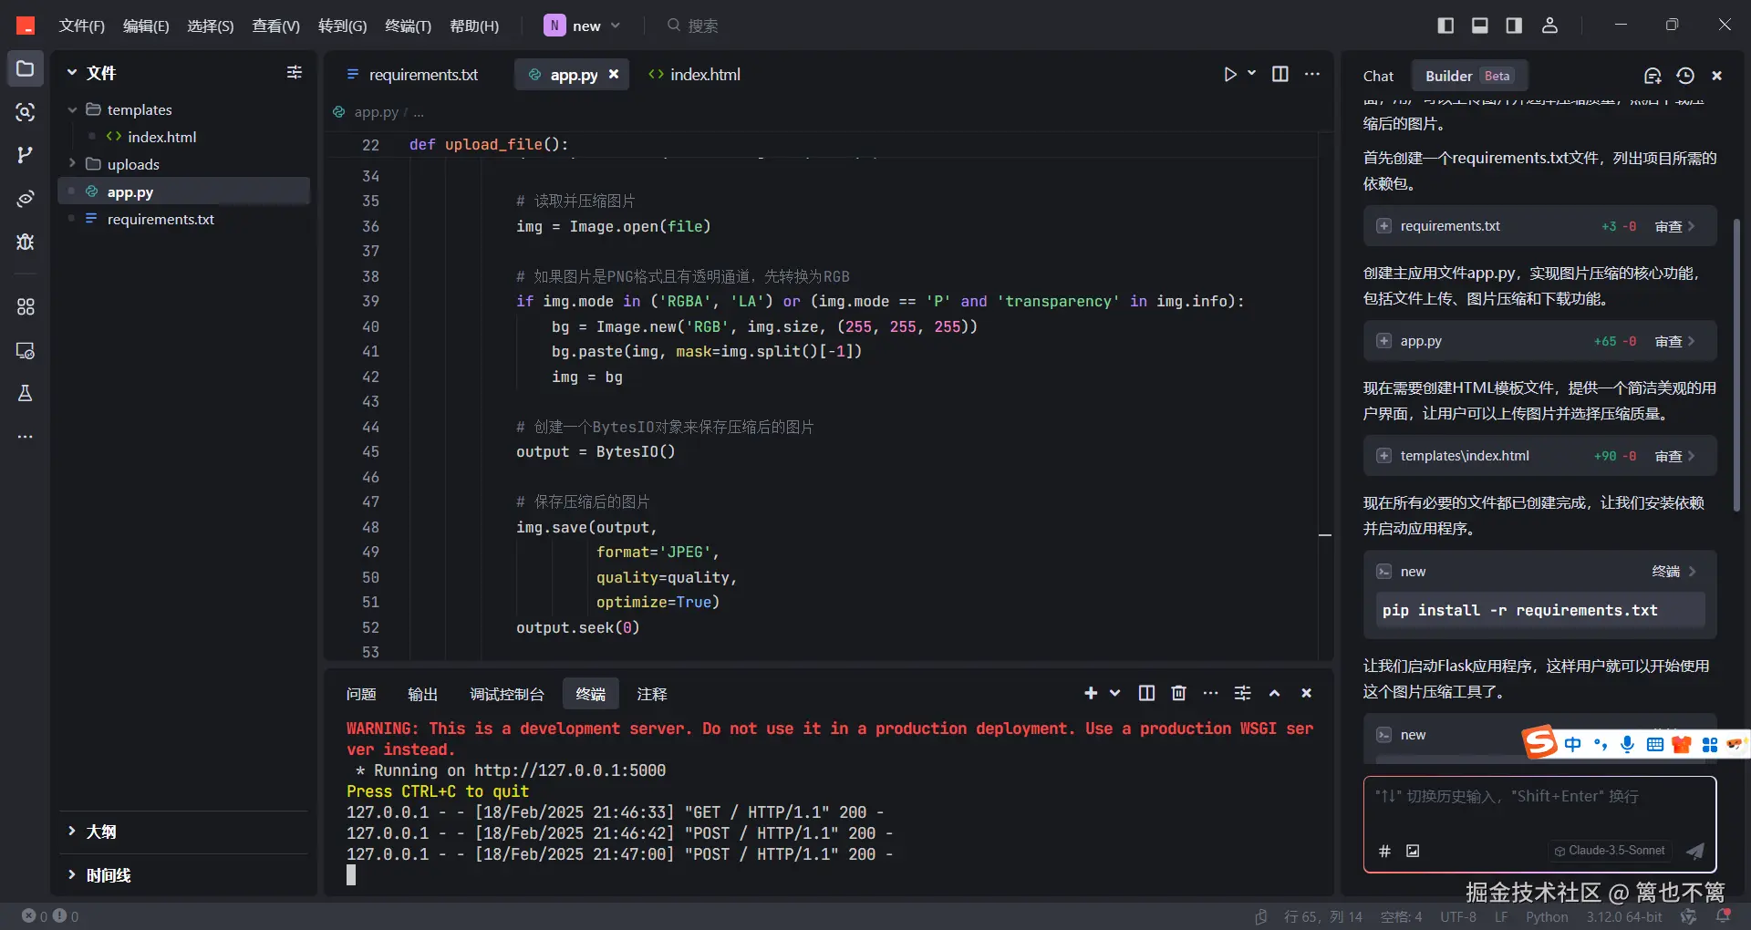Toggle the secondary sidebar layout button
Image resolution: width=1751 pixels, height=930 pixels.
1514,26
